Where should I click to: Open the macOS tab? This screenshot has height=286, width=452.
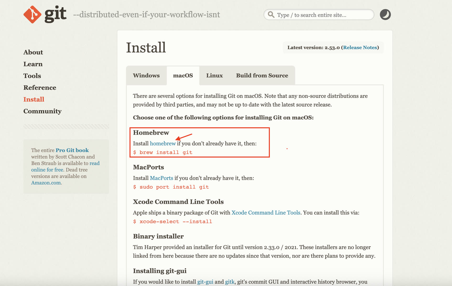pos(183,75)
